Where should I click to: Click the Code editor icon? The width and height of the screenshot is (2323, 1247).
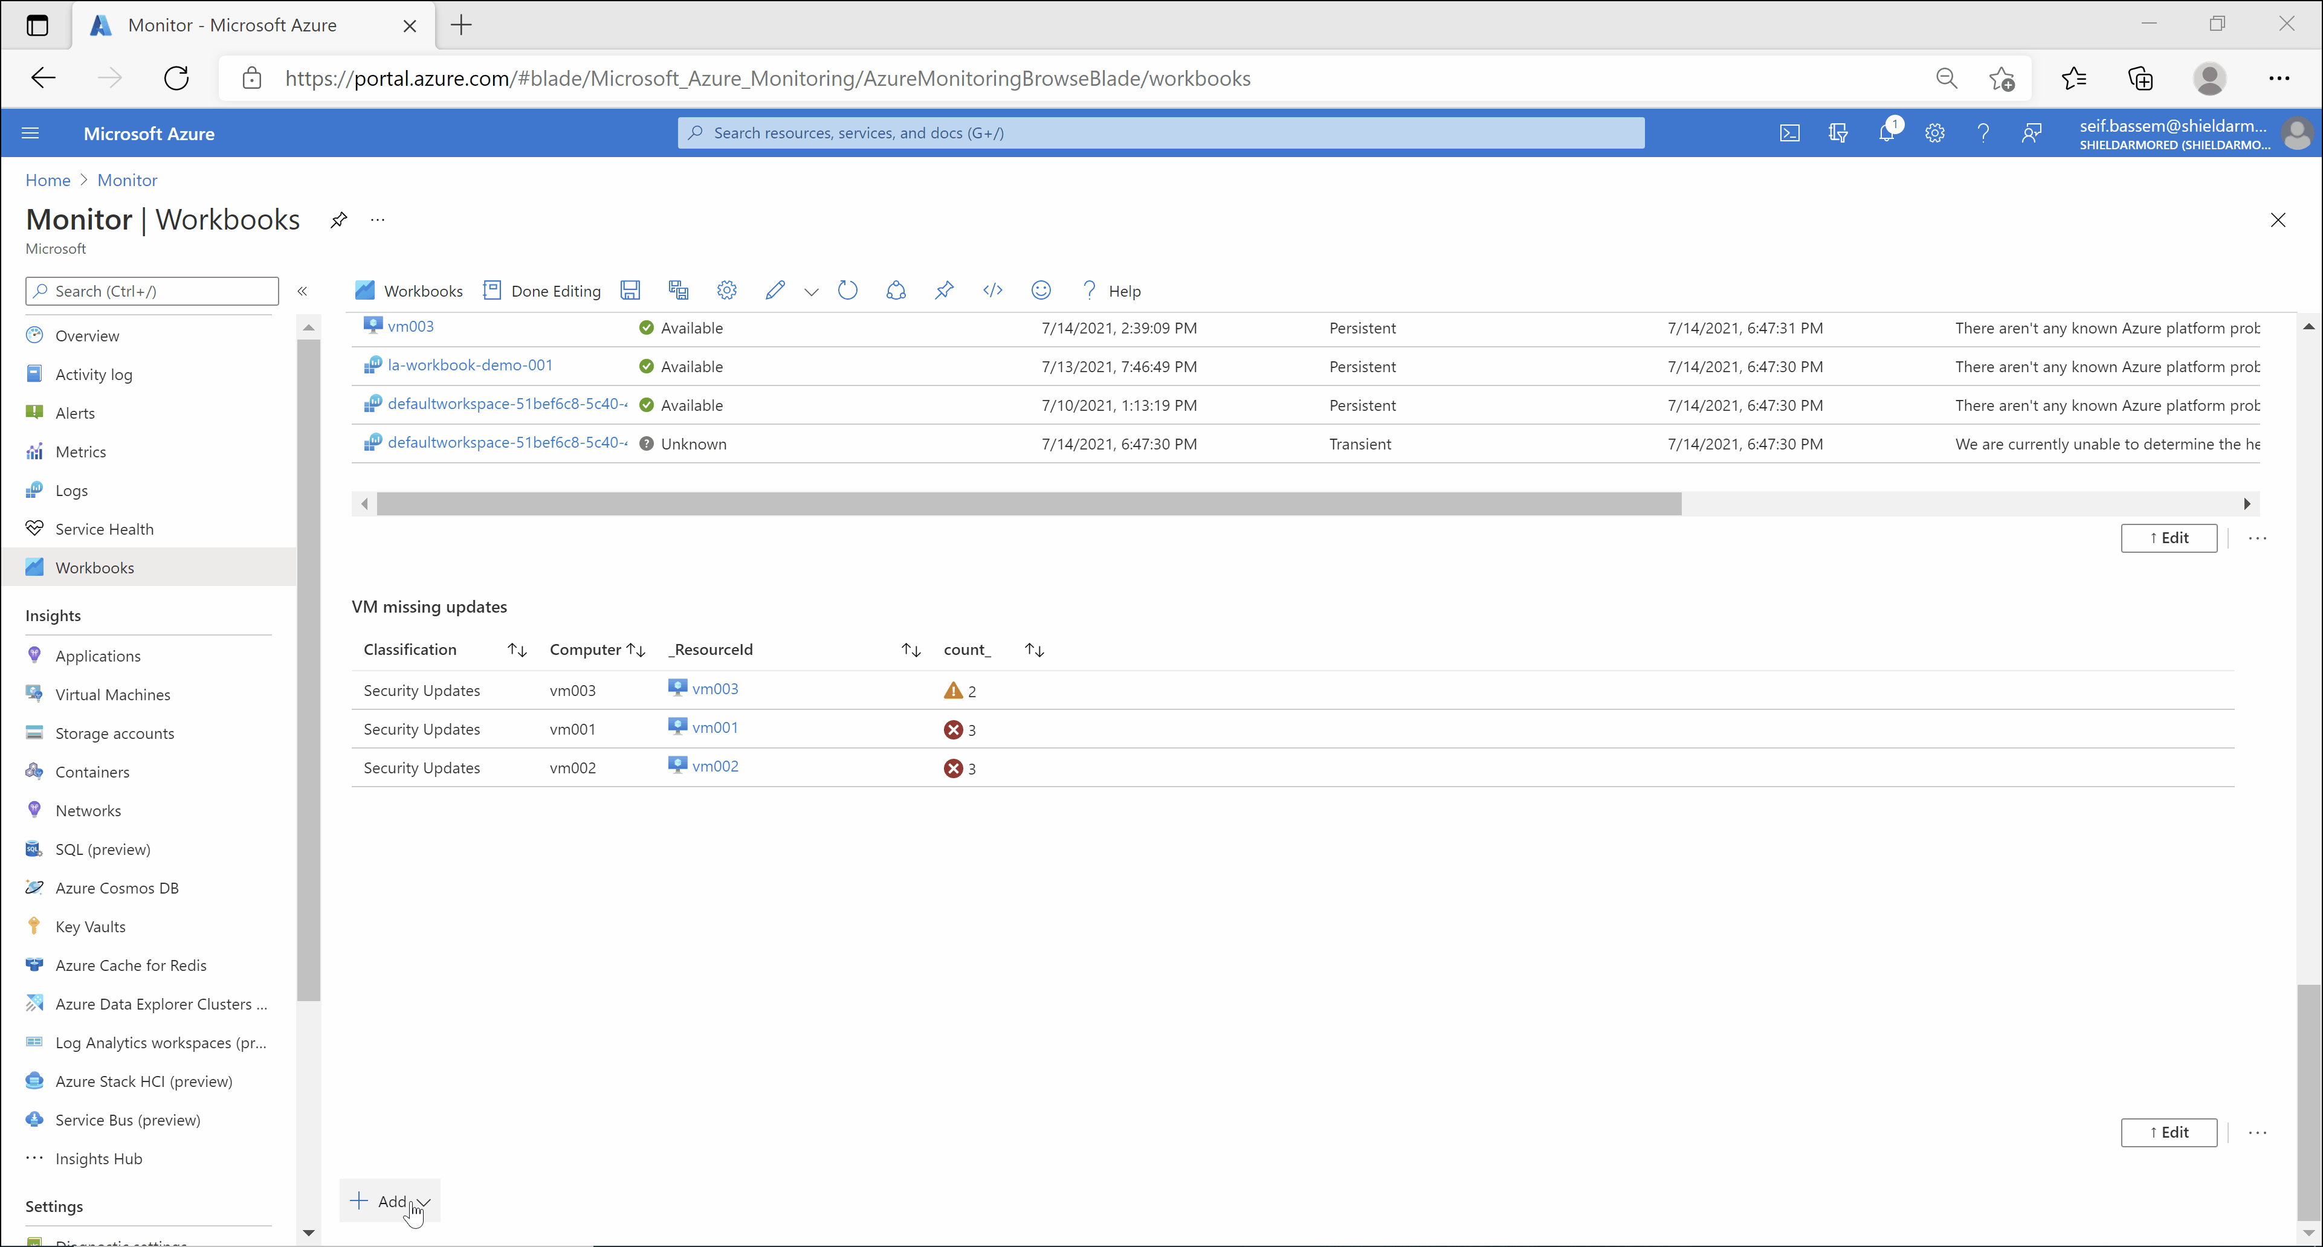[x=994, y=290]
